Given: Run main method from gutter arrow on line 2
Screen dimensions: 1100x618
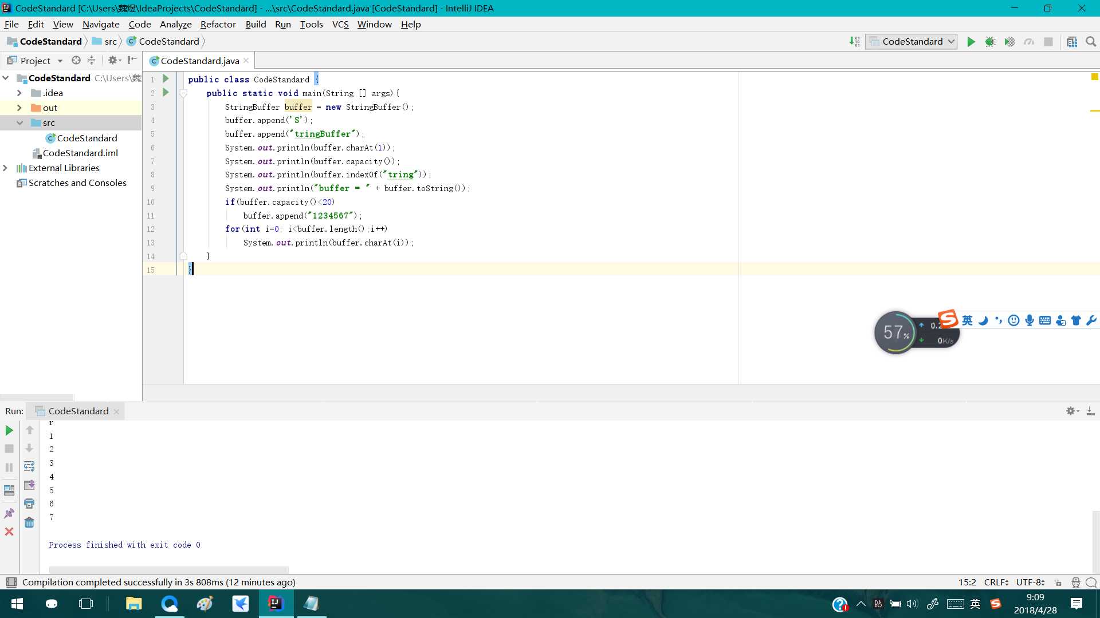Looking at the screenshot, I should click(x=166, y=93).
